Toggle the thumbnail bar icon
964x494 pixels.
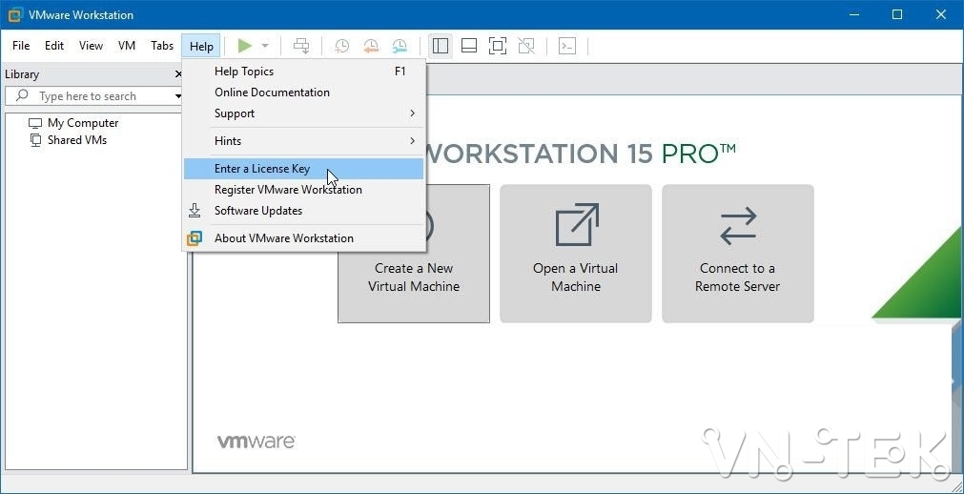469,46
